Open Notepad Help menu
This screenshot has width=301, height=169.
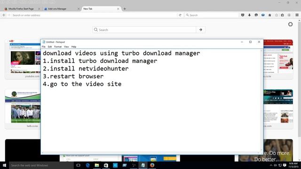pyautogui.click(x=74, y=47)
